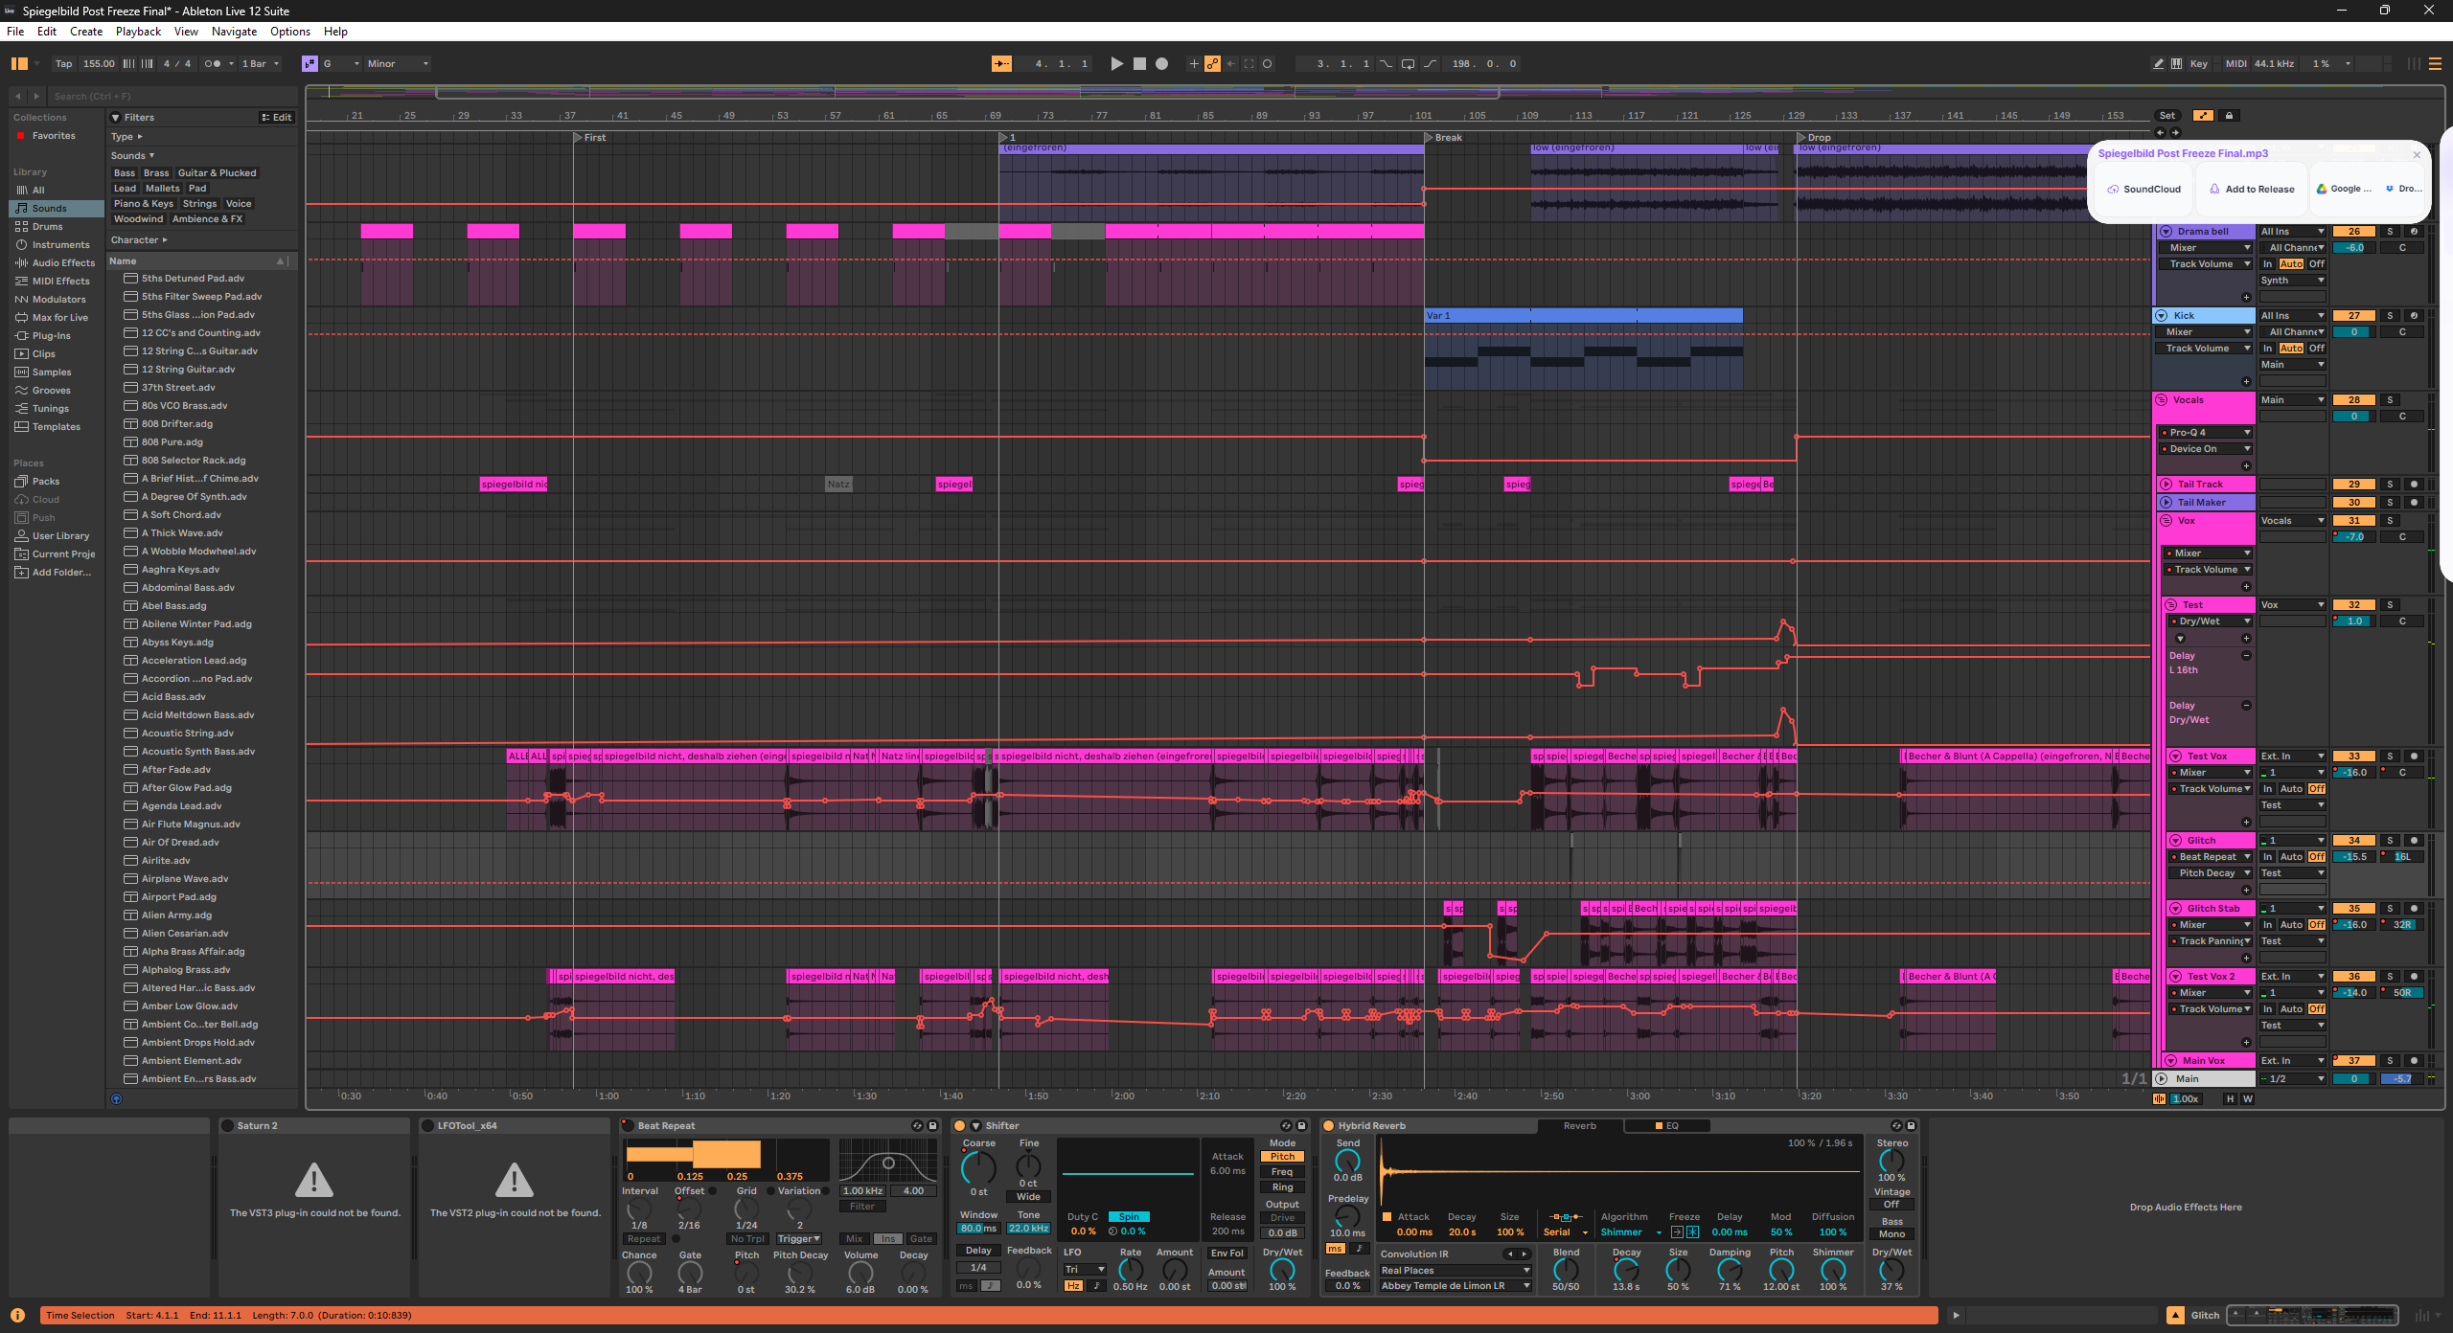Select the Bass sound filter tag
The height and width of the screenshot is (1333, 2453).
point(125,173)
